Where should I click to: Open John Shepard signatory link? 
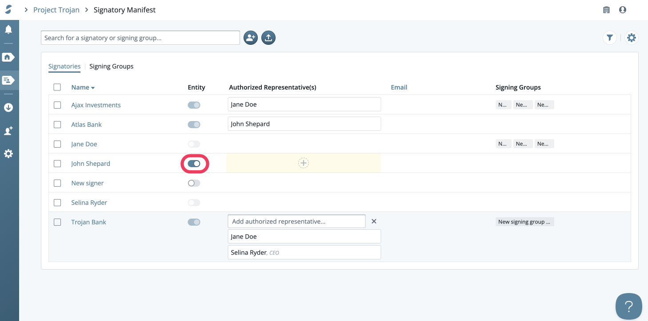(91, 164)
